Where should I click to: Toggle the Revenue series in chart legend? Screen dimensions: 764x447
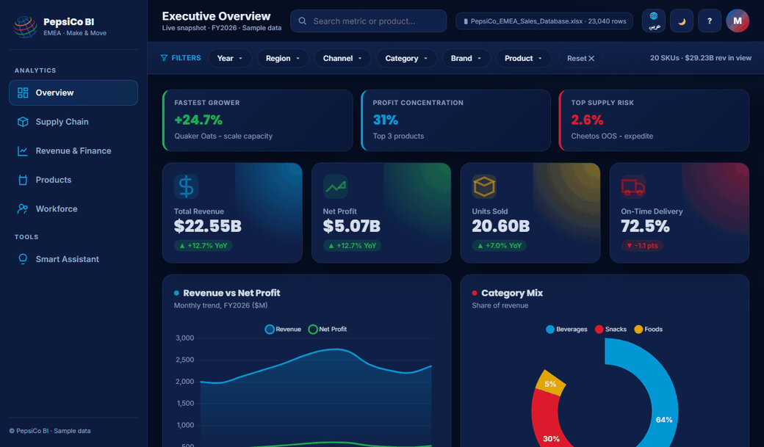click(x=283, y=329)
